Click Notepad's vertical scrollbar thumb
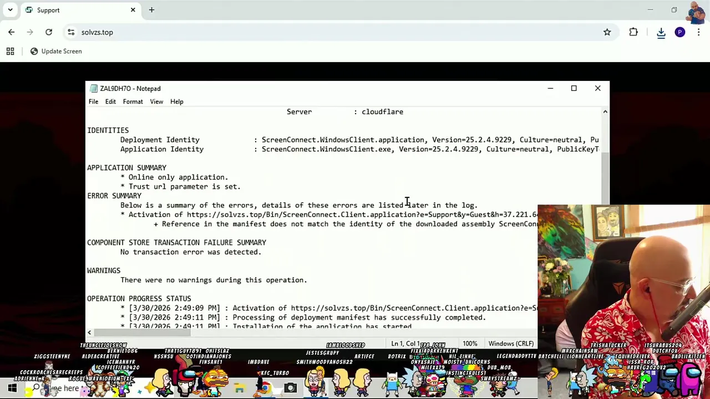Screen dimensions: 710x399 coord(605,178)
